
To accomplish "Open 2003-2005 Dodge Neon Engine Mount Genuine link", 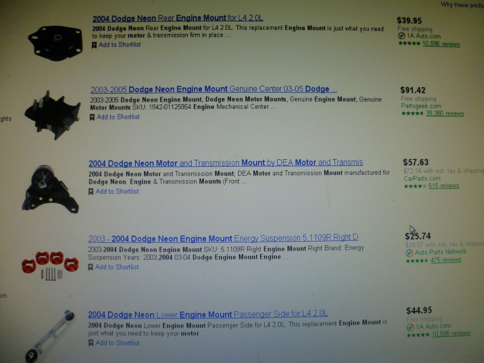I will [214, 89].
